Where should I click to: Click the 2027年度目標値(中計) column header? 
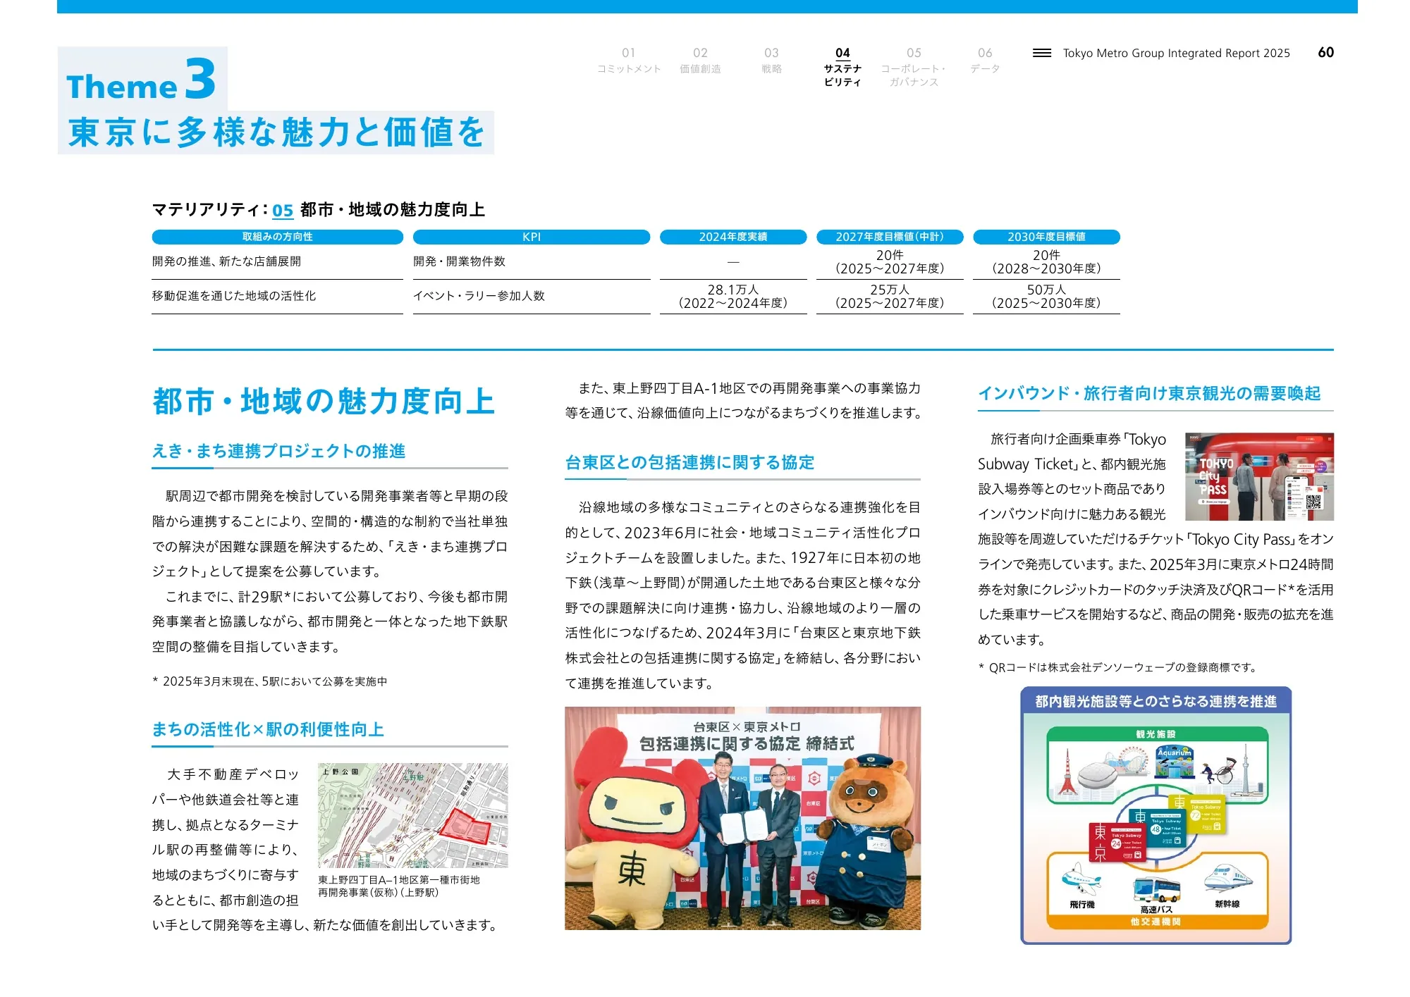(x=890, y=237)
